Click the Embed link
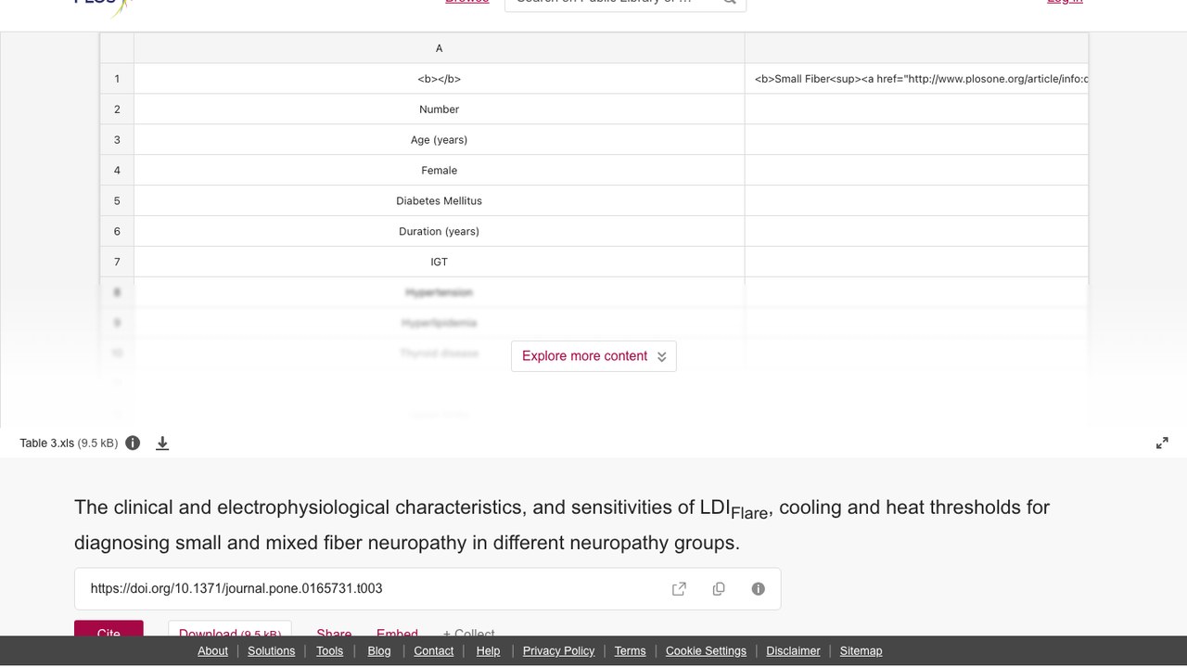The image size is (1187, 668). click(x=397, y=633)
